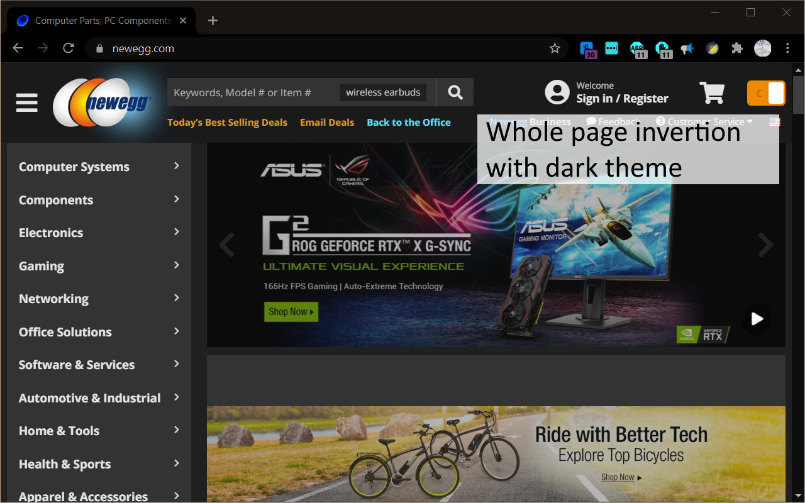The height and width of the screenshot is (503, 805).
Task: Click the wireless earbuds search suggestion
Action: (383, 92)
